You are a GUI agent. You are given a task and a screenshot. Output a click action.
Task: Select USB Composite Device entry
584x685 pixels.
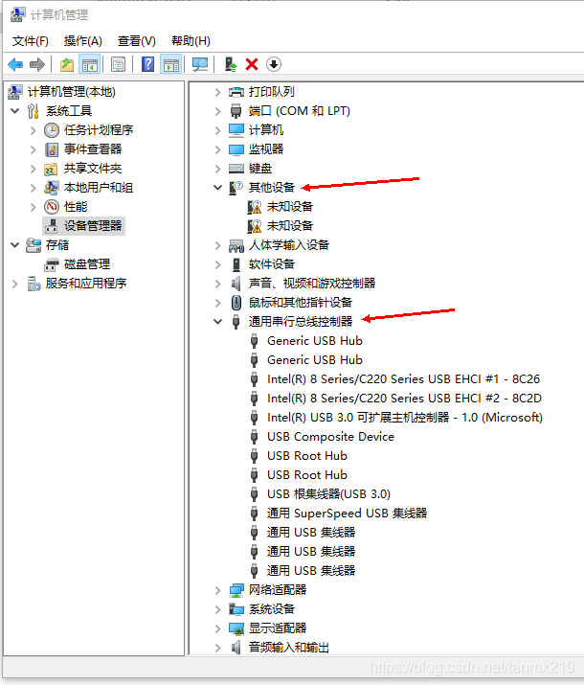[330, 437]
